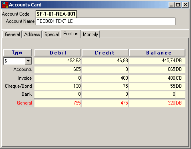Switch to the Address tab
This screenshot has width=191, height=149.
[32, 34]
